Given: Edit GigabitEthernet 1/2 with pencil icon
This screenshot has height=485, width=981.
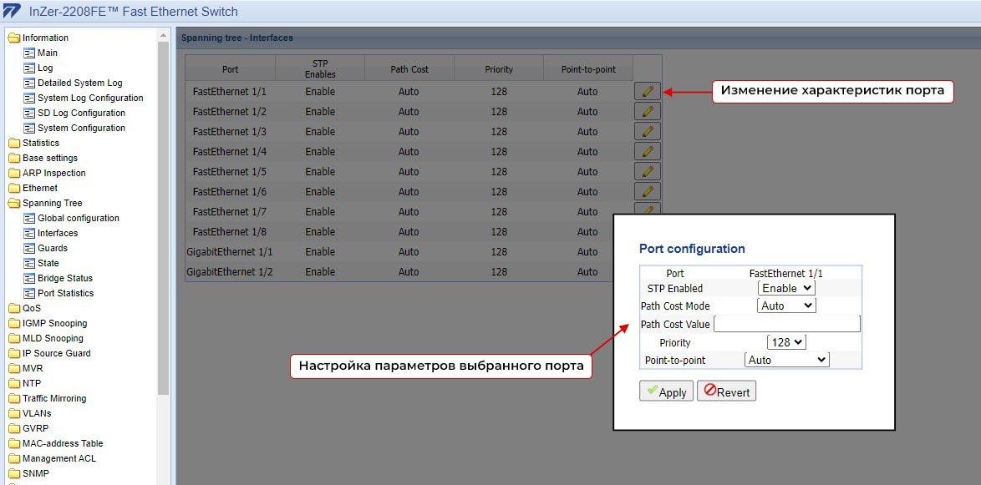Looking at the screenshot, I should pyautogui.click(x=648, y=271).
